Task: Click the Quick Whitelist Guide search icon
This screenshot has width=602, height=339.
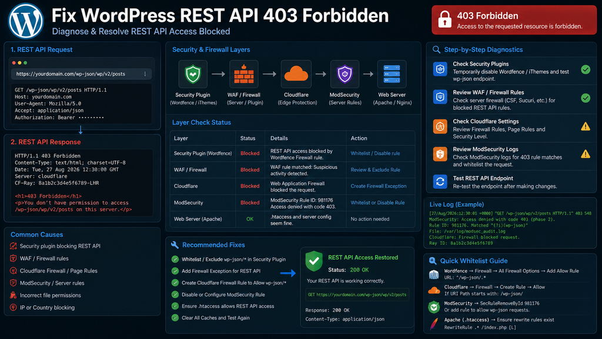Action: point(432,261)
